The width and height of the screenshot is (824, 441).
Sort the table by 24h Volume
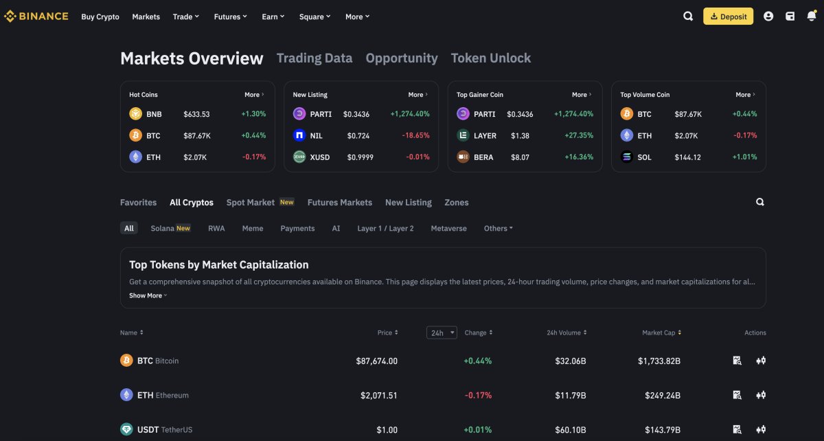coord(567,333)
